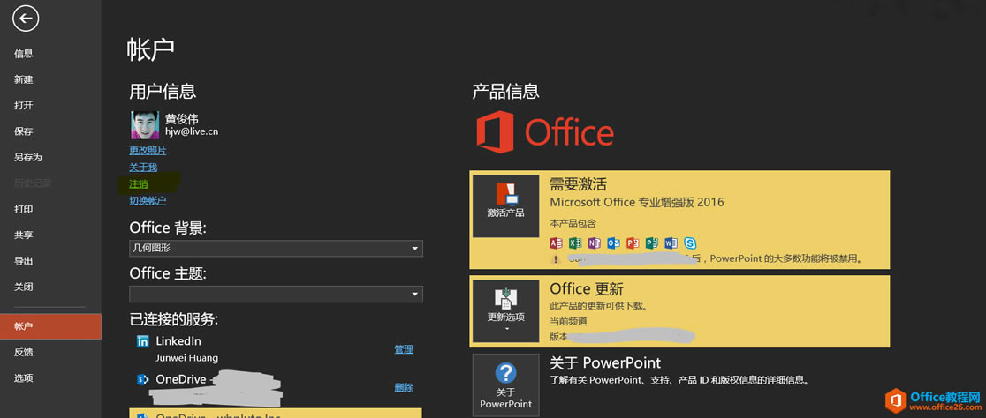Click the 需要激活 heading
Screen dimensions: 986x418
(x=578, y=184)
